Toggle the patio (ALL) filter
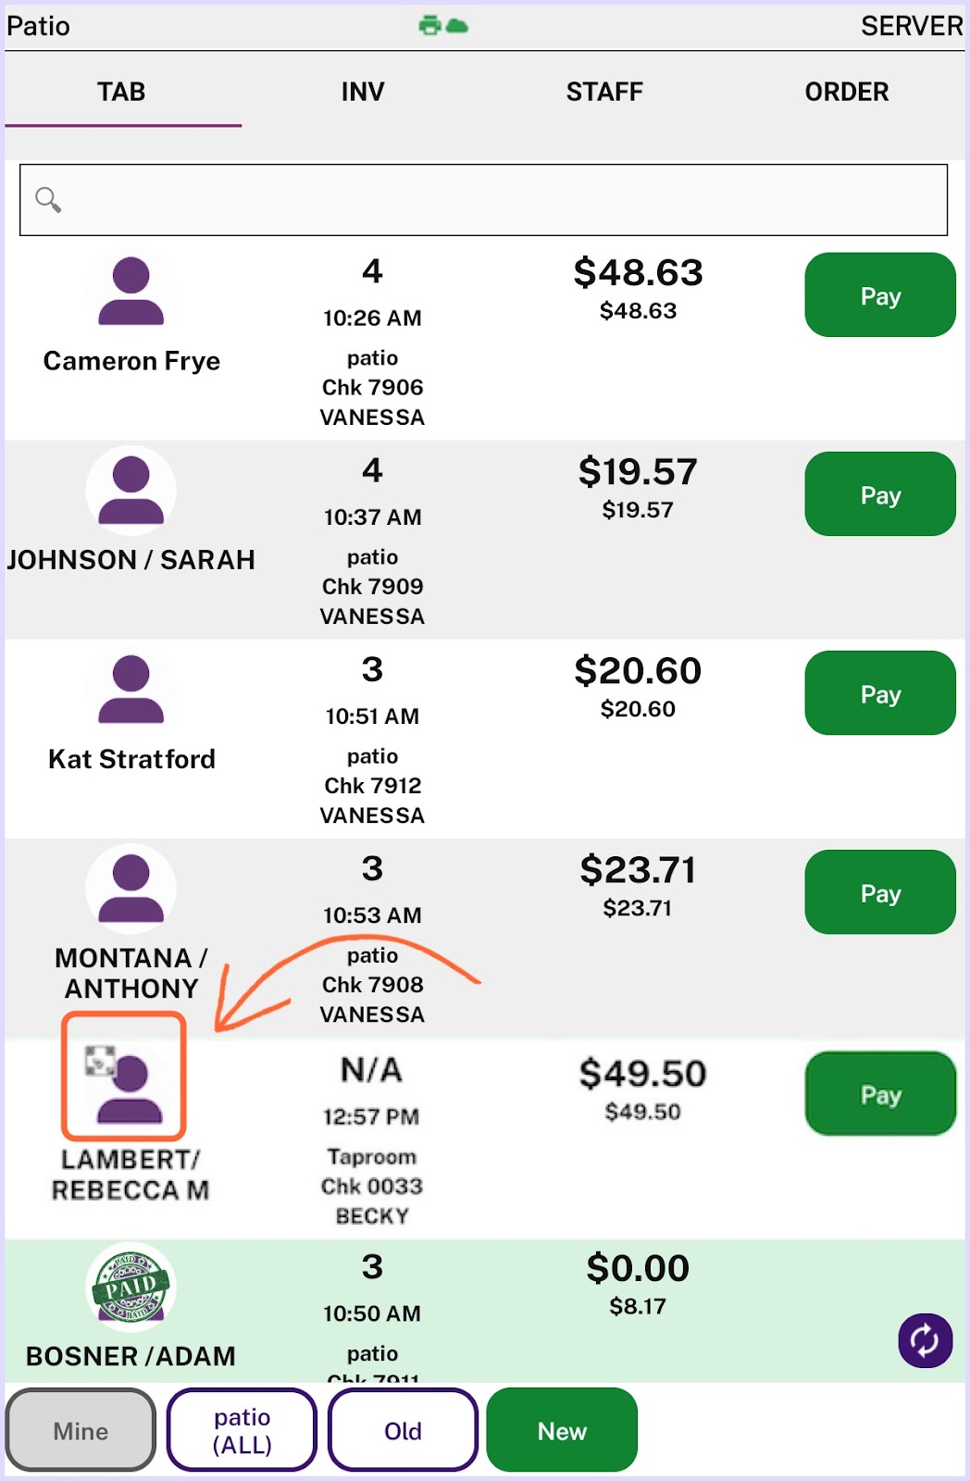The height and width of the screenshot is (1481, 970). click(x=242, y=1430)
